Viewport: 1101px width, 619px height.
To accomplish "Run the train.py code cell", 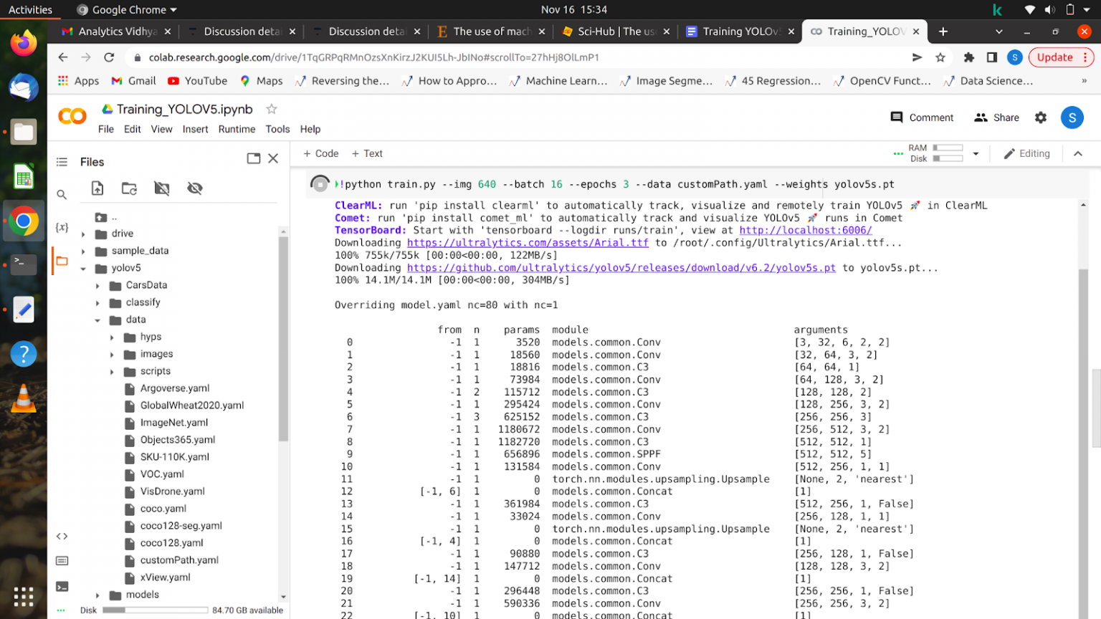I will click(320, 184).
